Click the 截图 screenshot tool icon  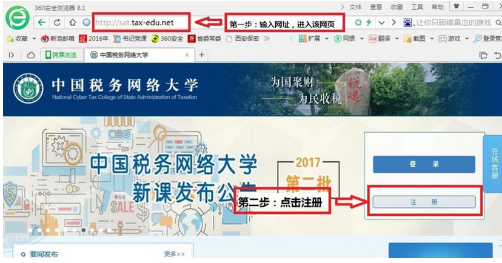tap(407, 39)
